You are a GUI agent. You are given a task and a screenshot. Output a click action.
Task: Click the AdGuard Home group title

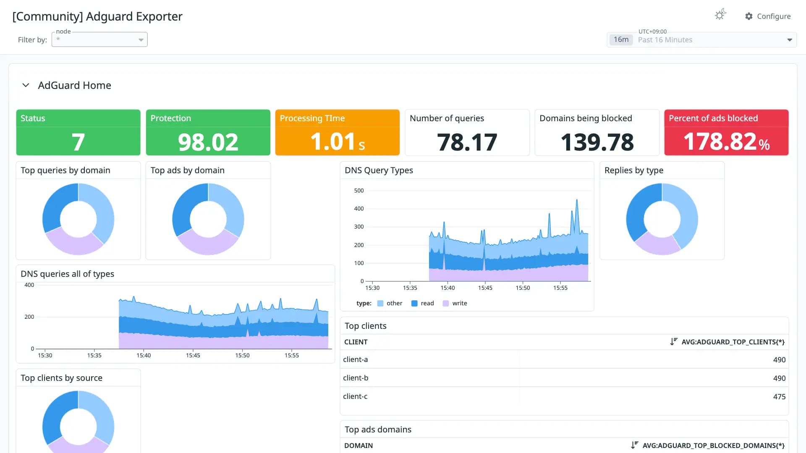(74, 85)
